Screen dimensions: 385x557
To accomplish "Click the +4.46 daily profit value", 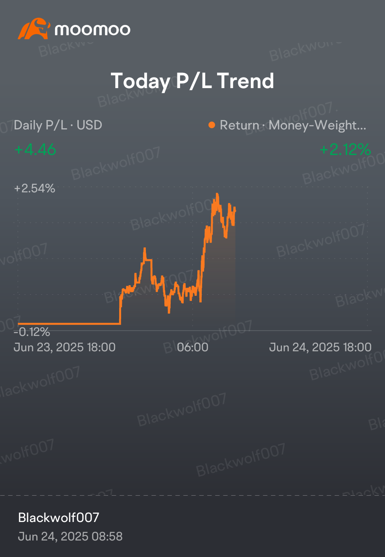I will [x=35, y=149].
